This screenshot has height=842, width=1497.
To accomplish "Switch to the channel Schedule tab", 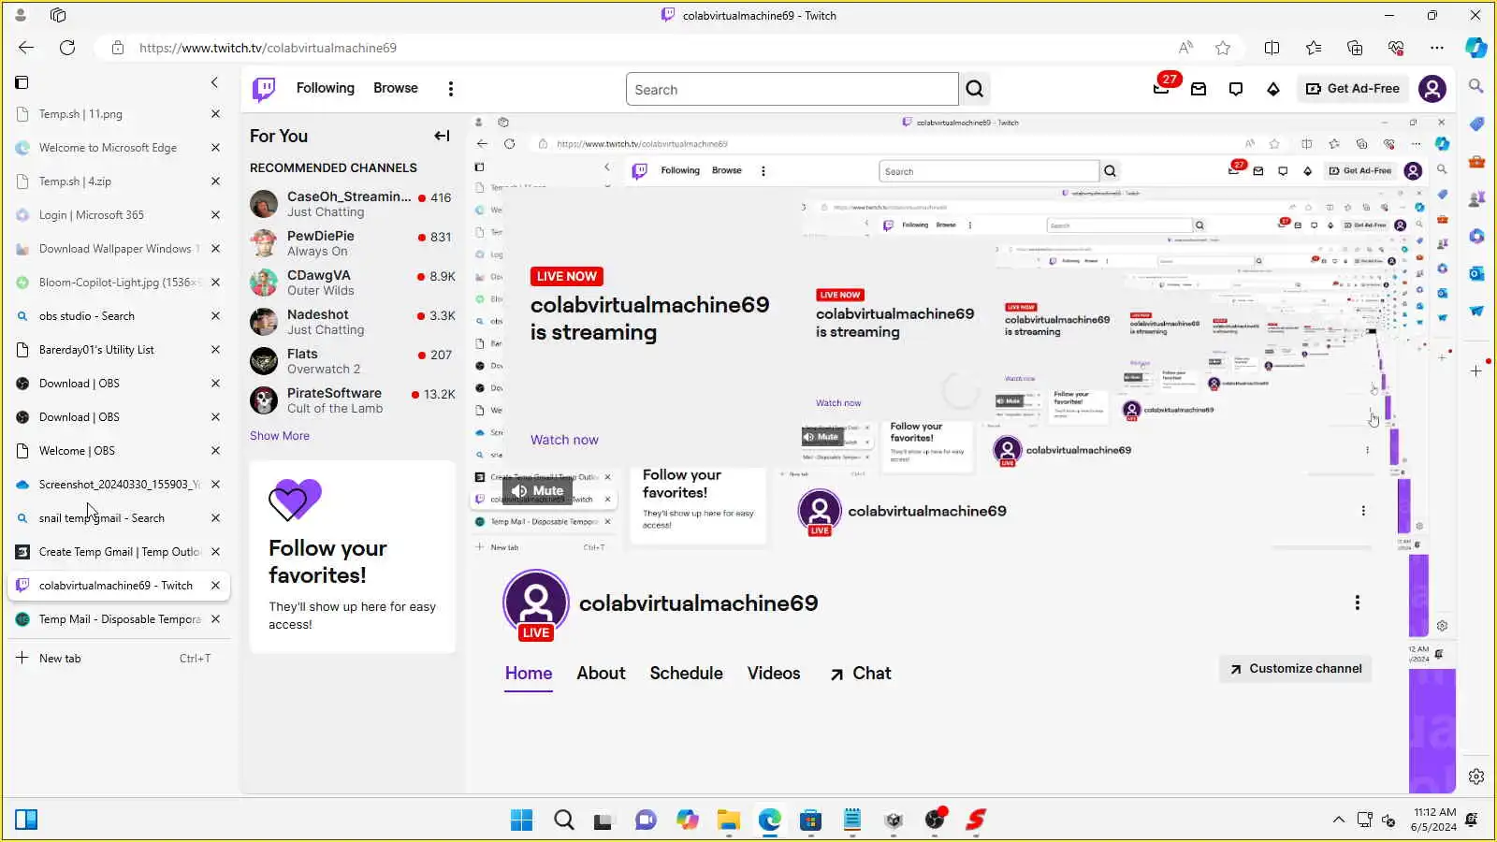I will click(x=687, y=674).
